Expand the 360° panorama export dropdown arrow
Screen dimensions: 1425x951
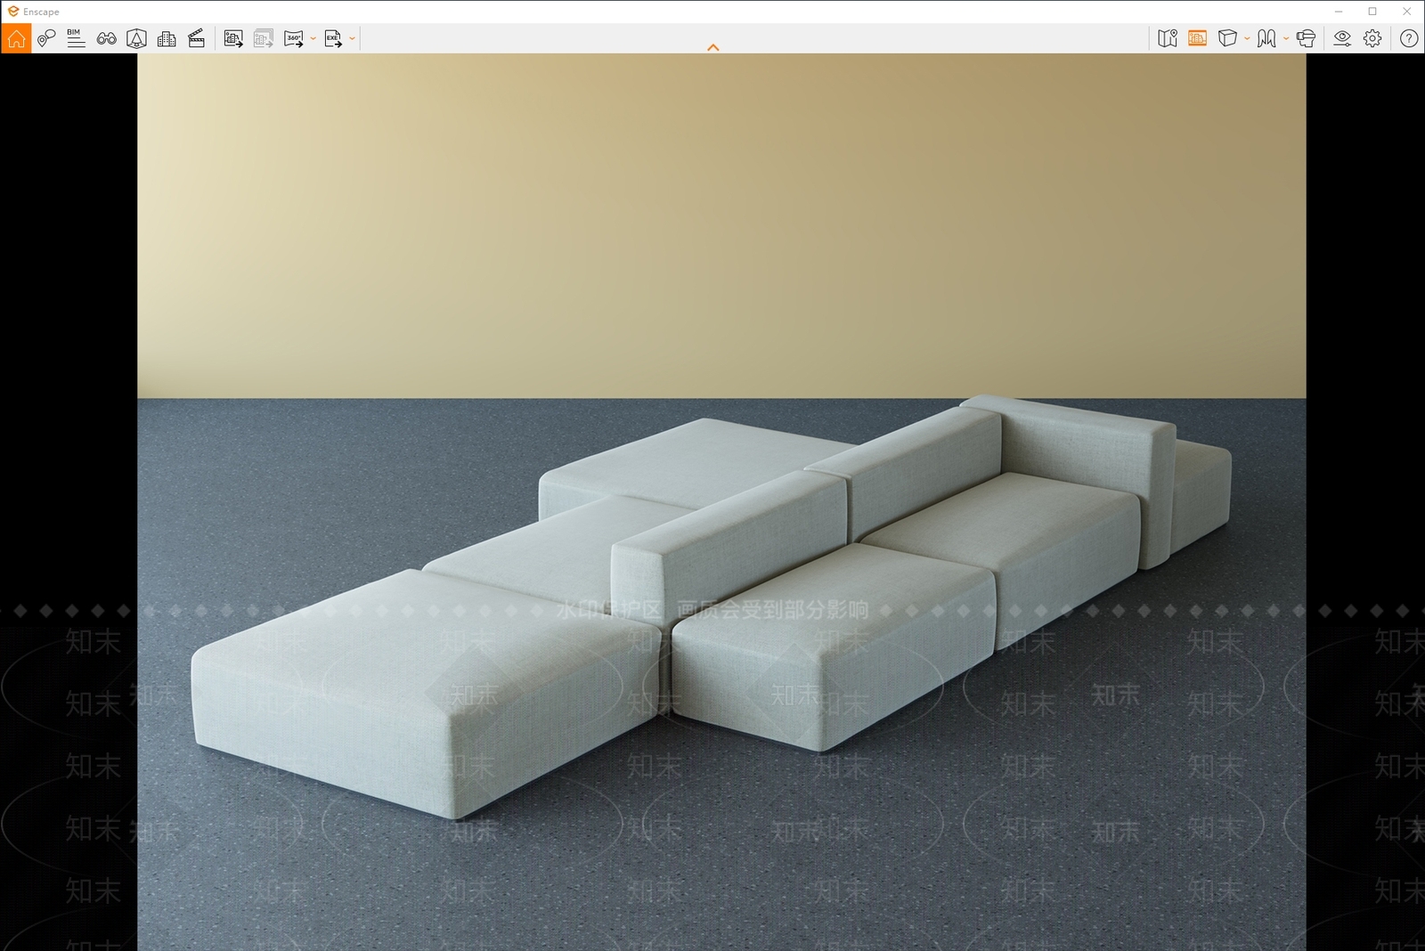tap(313, 38)
